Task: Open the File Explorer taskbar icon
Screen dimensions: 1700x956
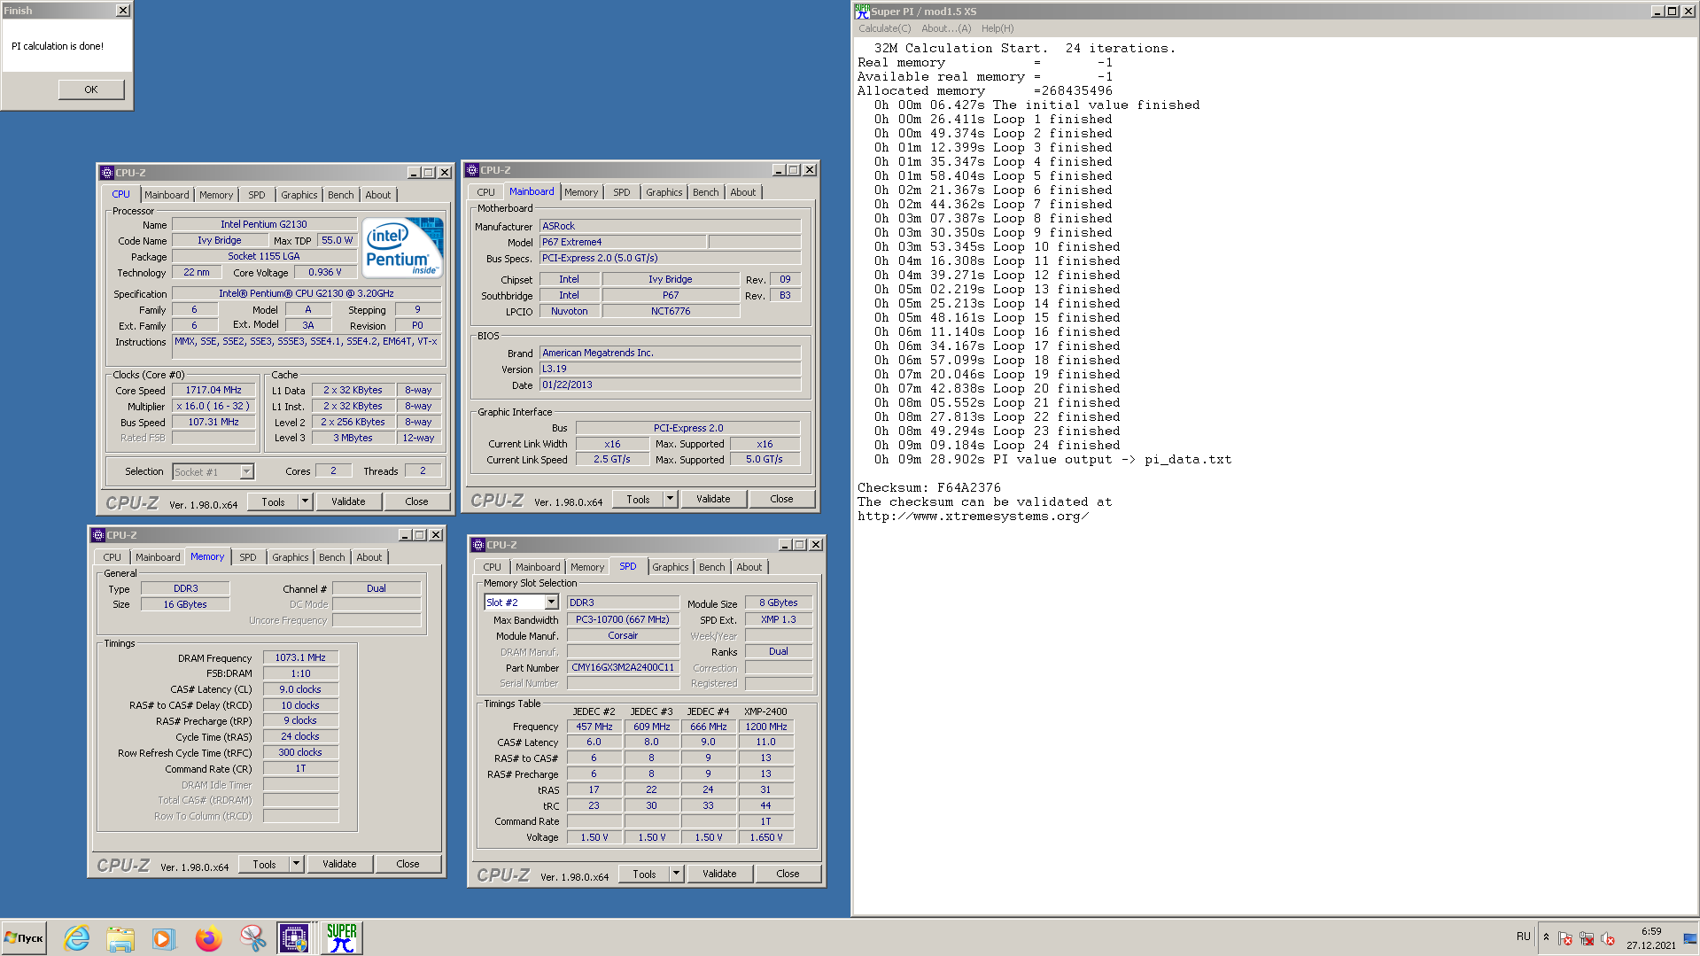Action: tap(120, 937)
